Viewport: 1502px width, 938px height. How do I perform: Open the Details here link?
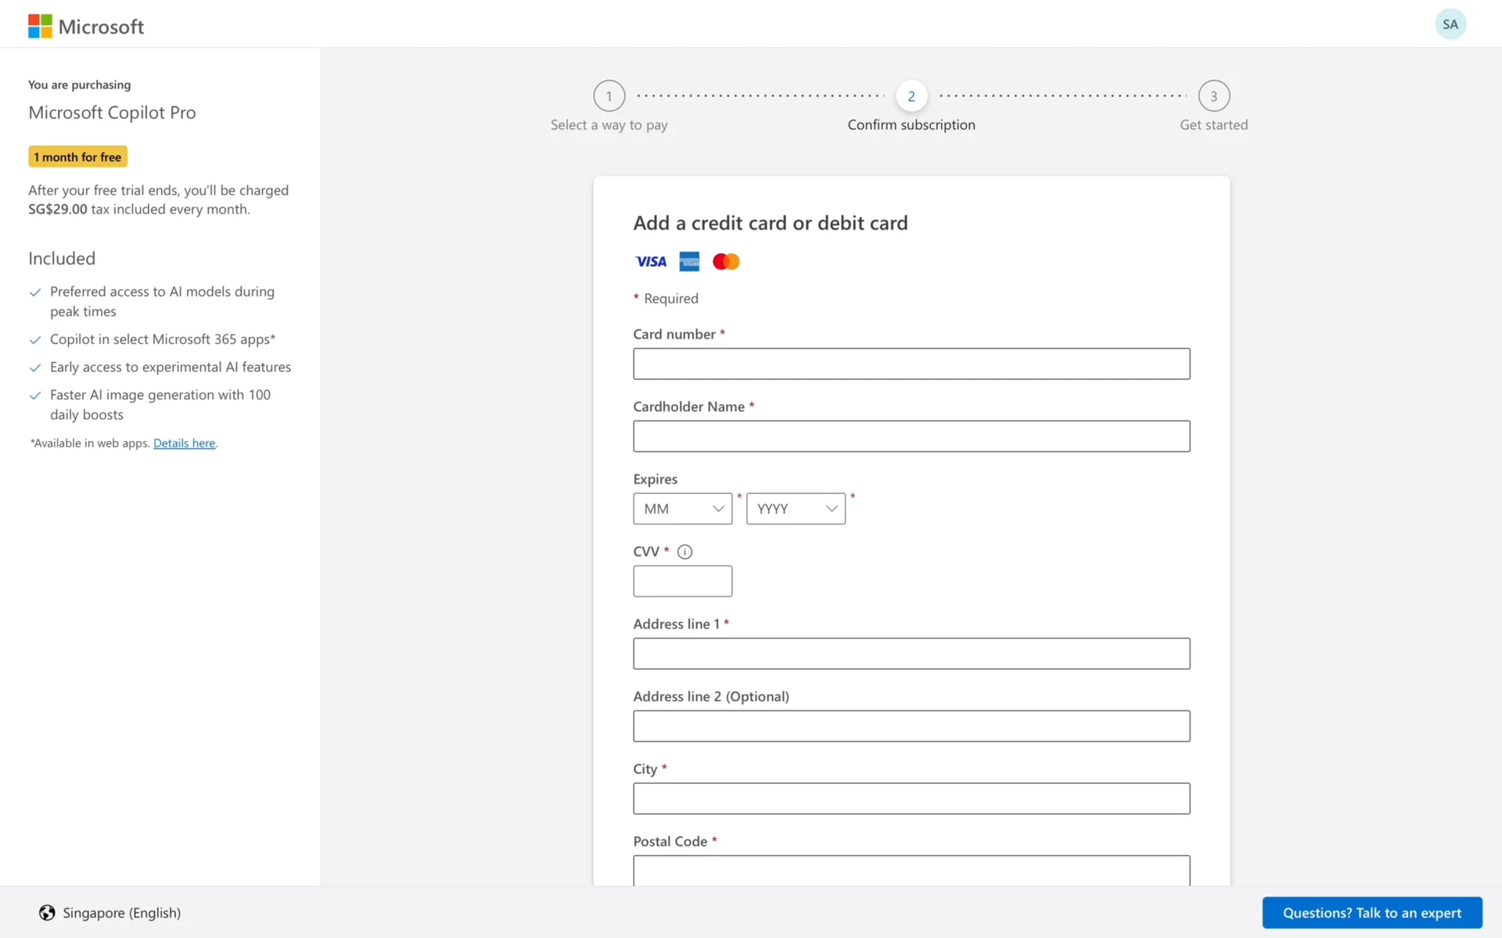tap(184, 443)
